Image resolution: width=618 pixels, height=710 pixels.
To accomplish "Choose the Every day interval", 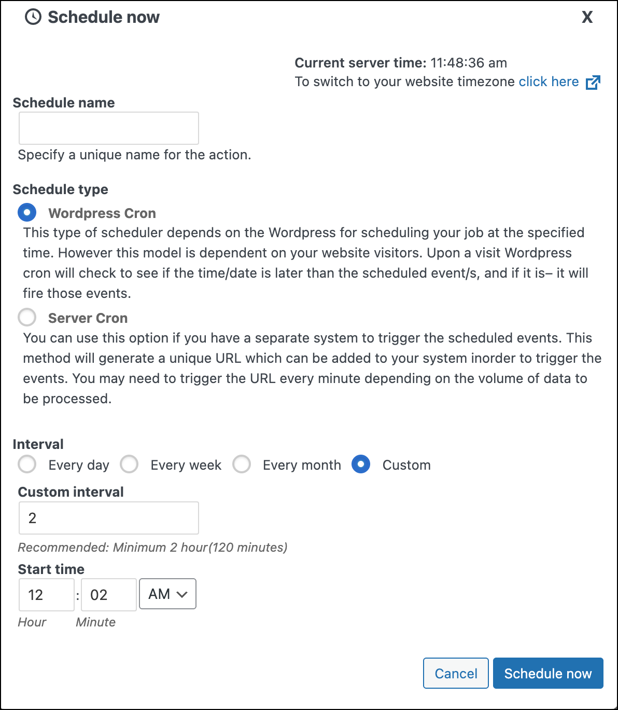I will pyautogui.click(x=26, y=464).
